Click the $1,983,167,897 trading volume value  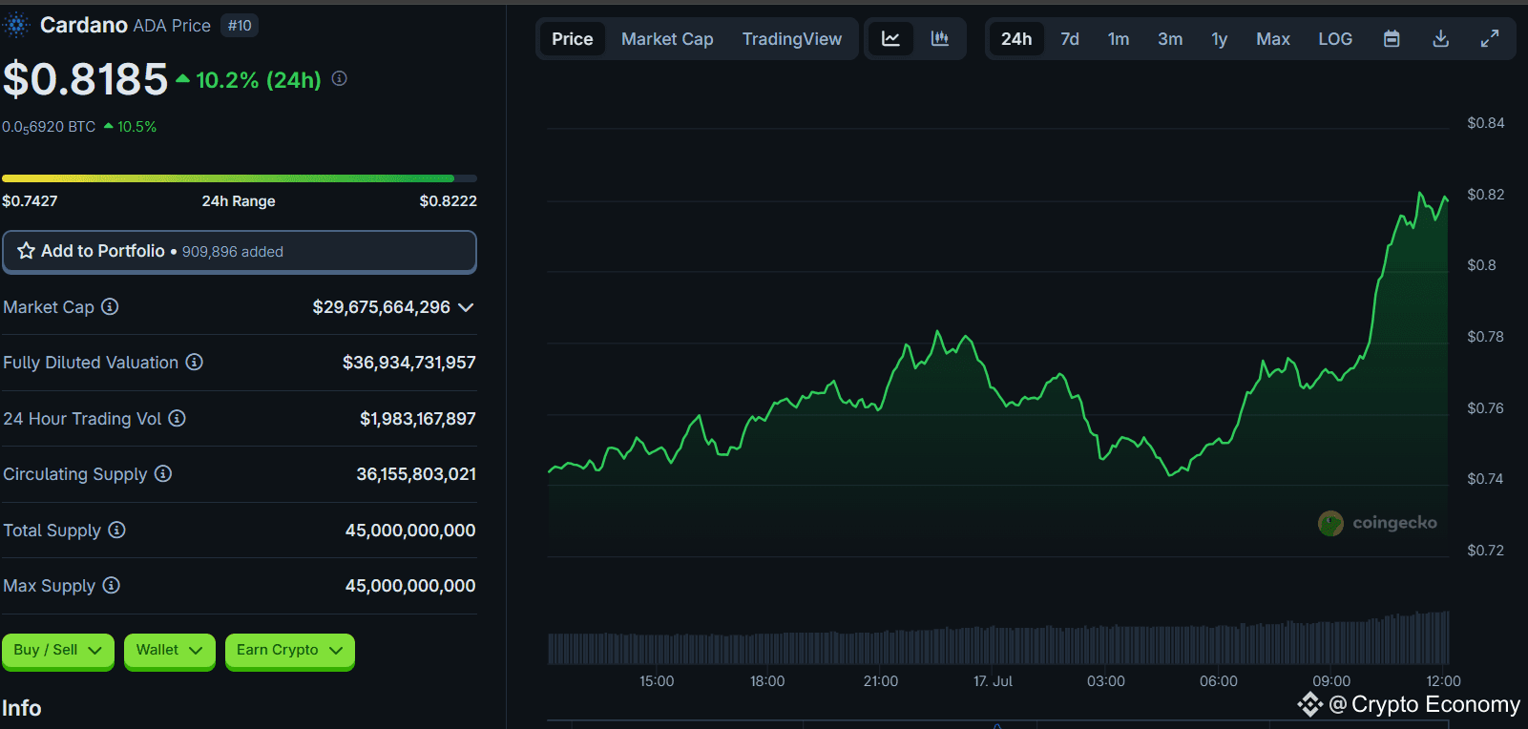418,419
